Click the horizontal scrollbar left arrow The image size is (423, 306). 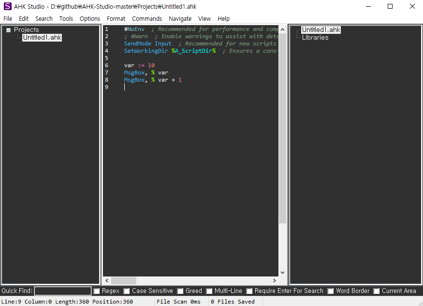(x=107, y=280)
